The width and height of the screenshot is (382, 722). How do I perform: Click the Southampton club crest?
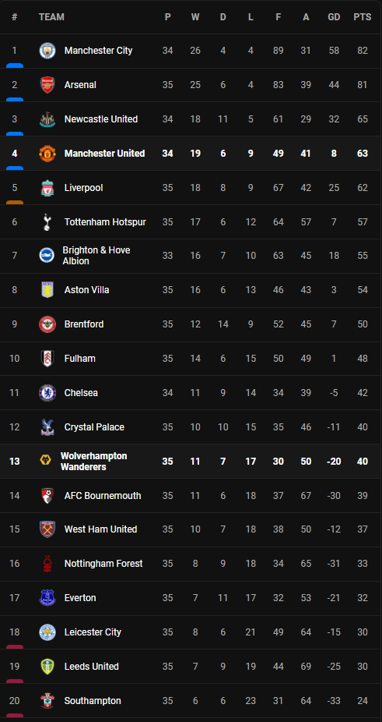pos(47,701)
